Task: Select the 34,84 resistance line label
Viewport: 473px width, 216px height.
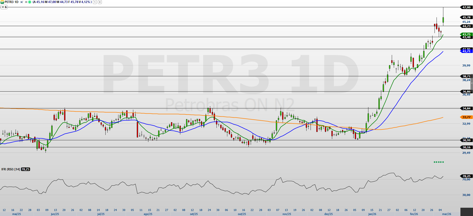Action: tap(466, 108)
